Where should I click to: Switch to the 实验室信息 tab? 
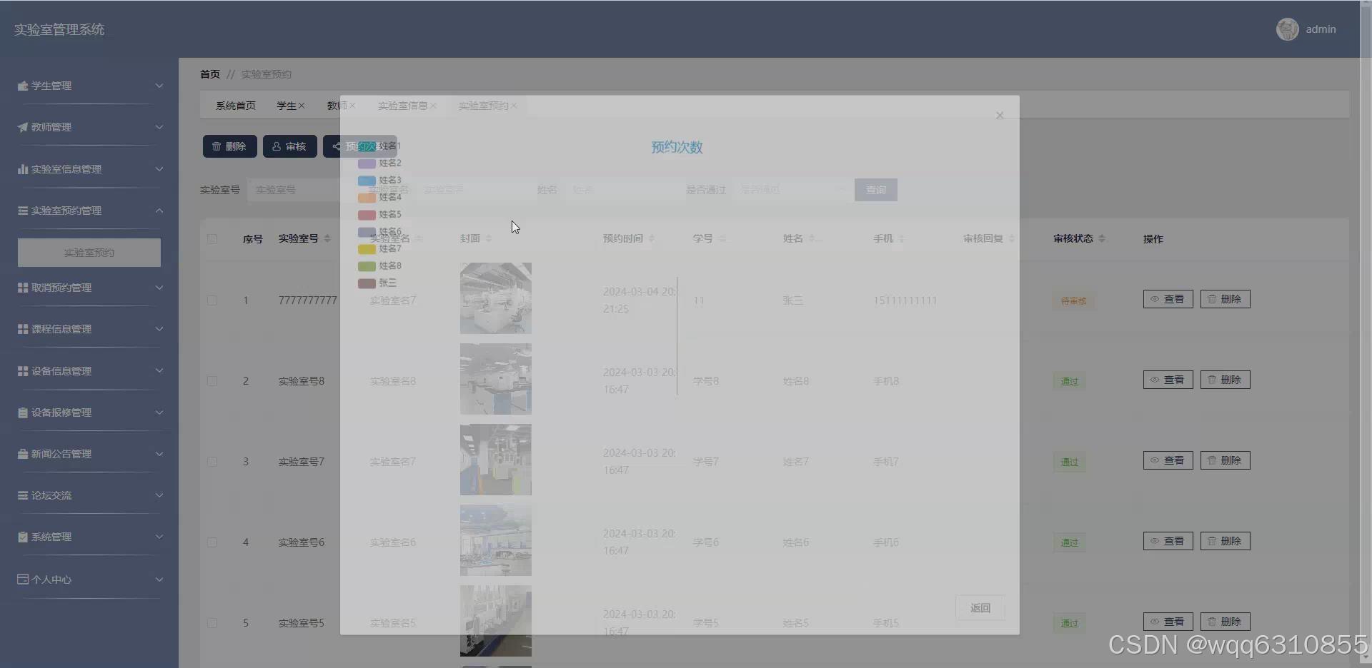click(402, 106)
